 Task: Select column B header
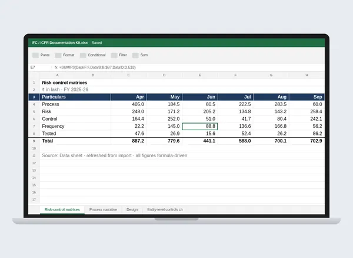pyautogui.click(x=93, y=75)
